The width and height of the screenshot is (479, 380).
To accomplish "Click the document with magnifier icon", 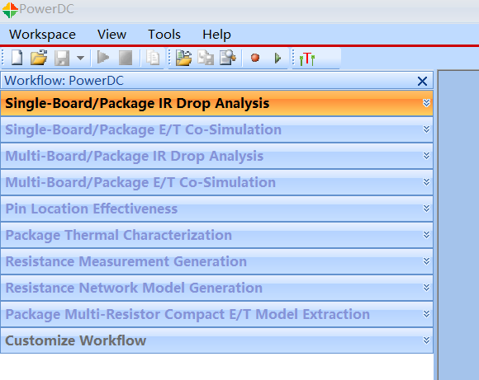I will [x=228, y=58].
